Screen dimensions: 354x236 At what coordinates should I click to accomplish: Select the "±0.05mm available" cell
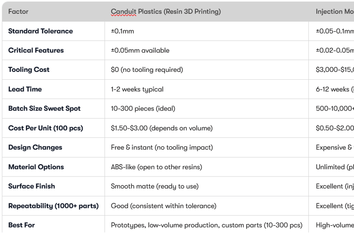pos(140,50)
